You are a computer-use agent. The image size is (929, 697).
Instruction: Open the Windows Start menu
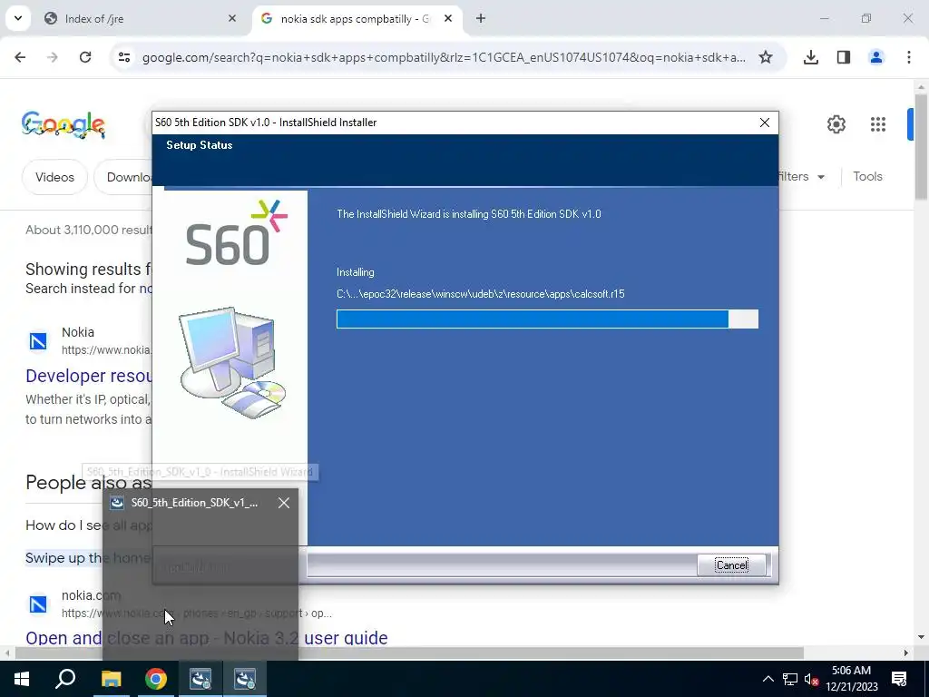[22, 679]
